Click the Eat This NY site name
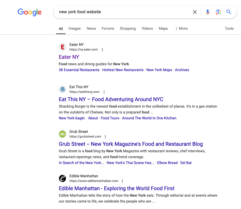 point(79,87)
